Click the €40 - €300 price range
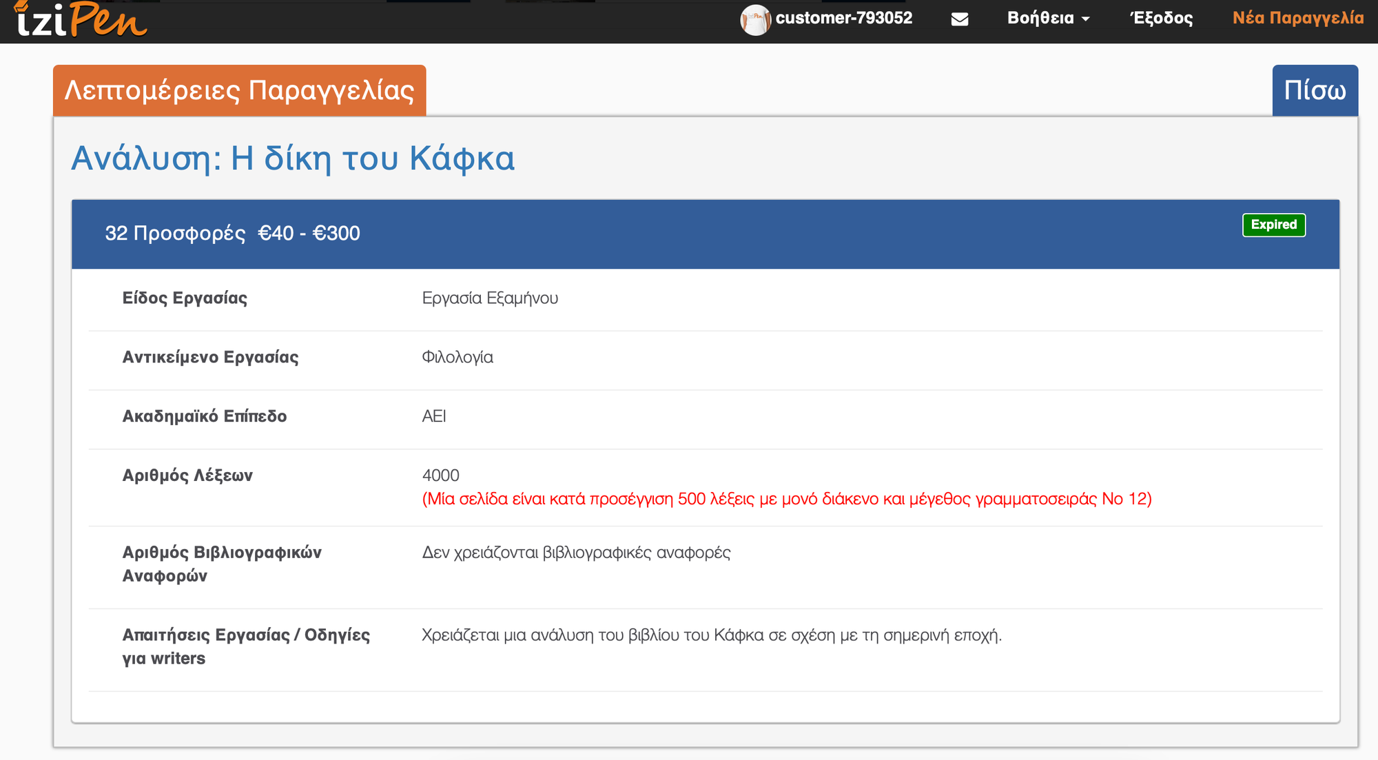Screen dimensions: 1378x760 [309, 234]
